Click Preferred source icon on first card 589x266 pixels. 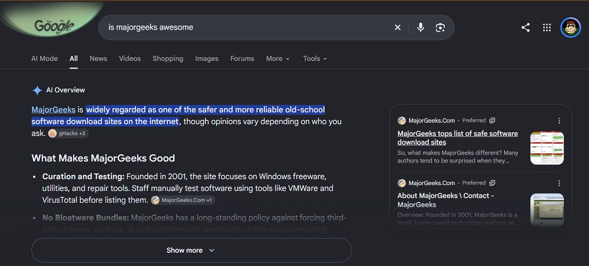point(492,120)
